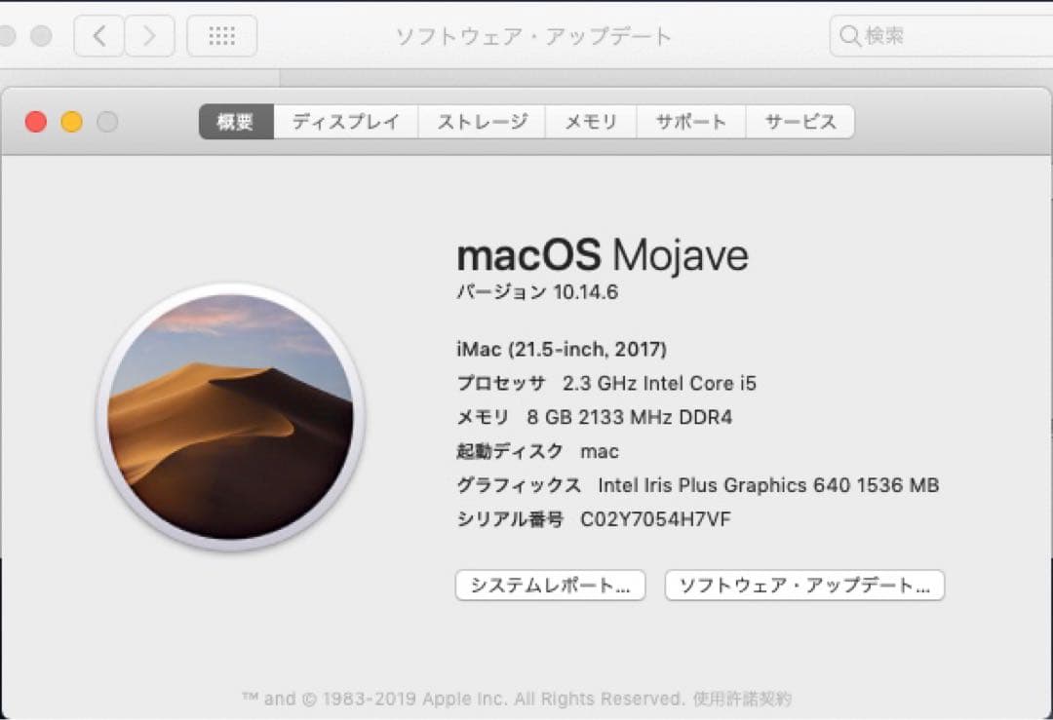This screenshot has width=1053, height=720.
Task: Open the サポート tab
Action: (x=691, y=122)
